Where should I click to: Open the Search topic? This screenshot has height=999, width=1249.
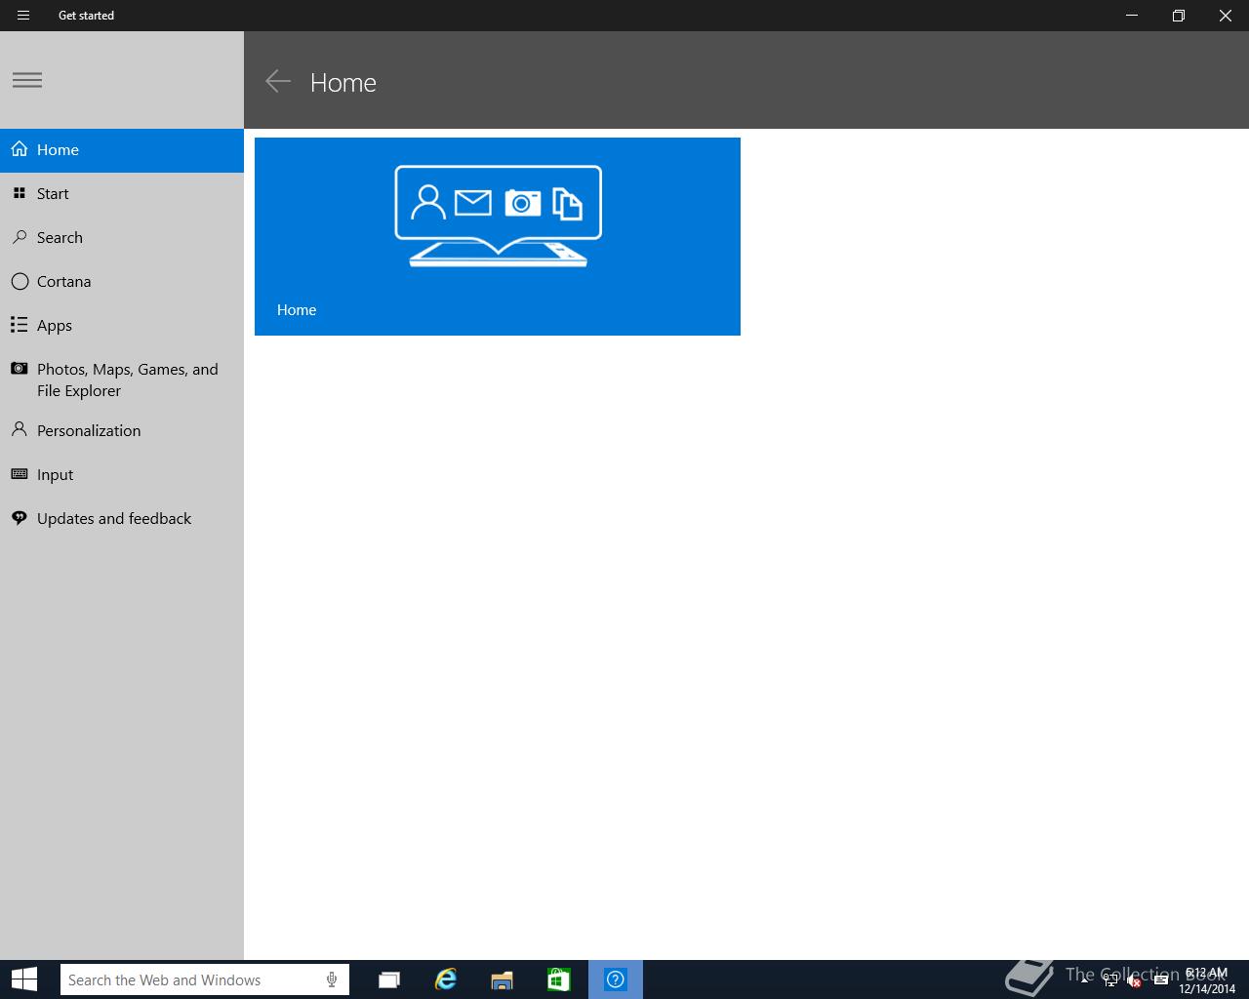(x=122, y=238)
